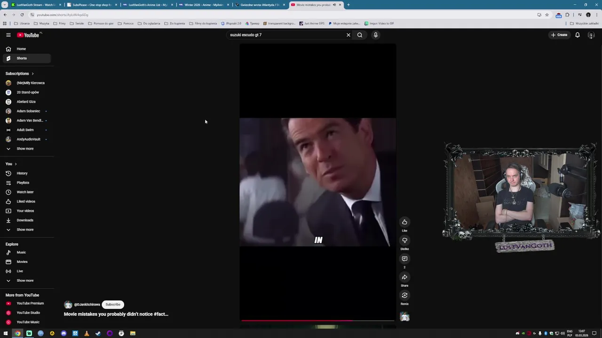Open YouTube Studio
Viewport: 602px width, 338px height.
[27, 313]
